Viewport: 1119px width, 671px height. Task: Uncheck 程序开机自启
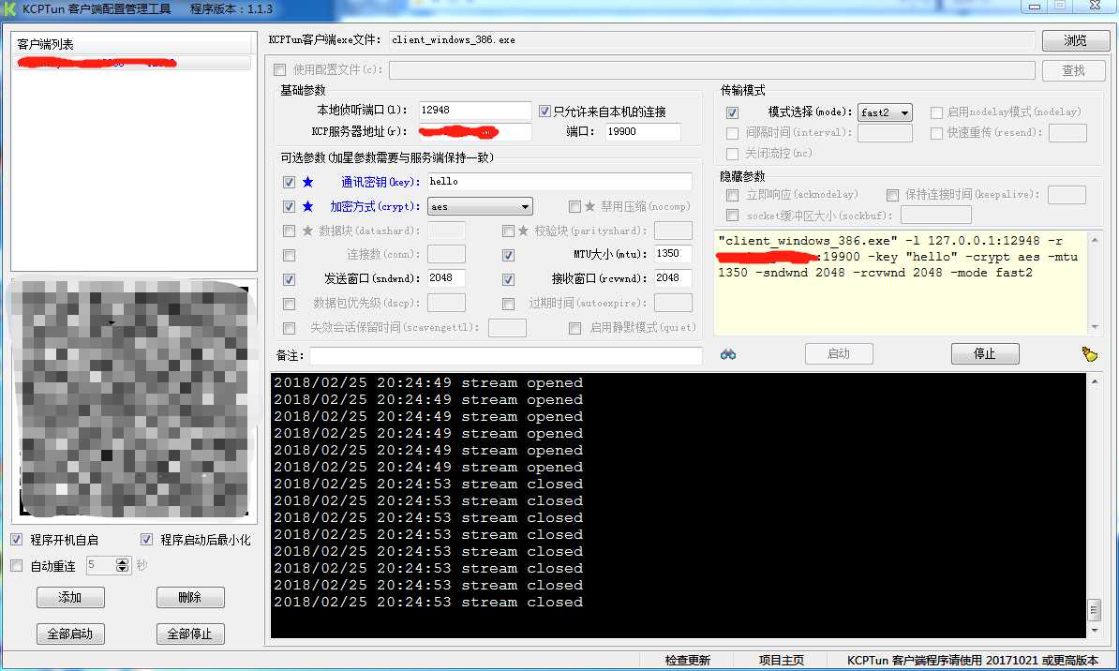pos(17,540)
